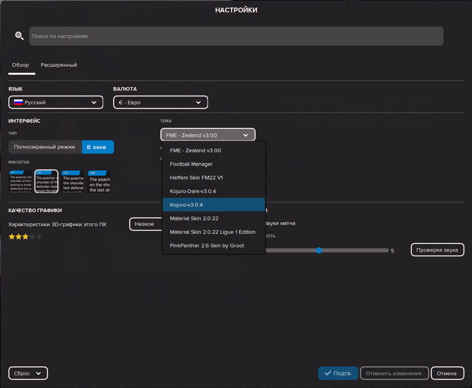Choose Kojuro-Dark-v3.0.4 from theme list
This screenshot has height=388, width=472.
click(193, 191)
